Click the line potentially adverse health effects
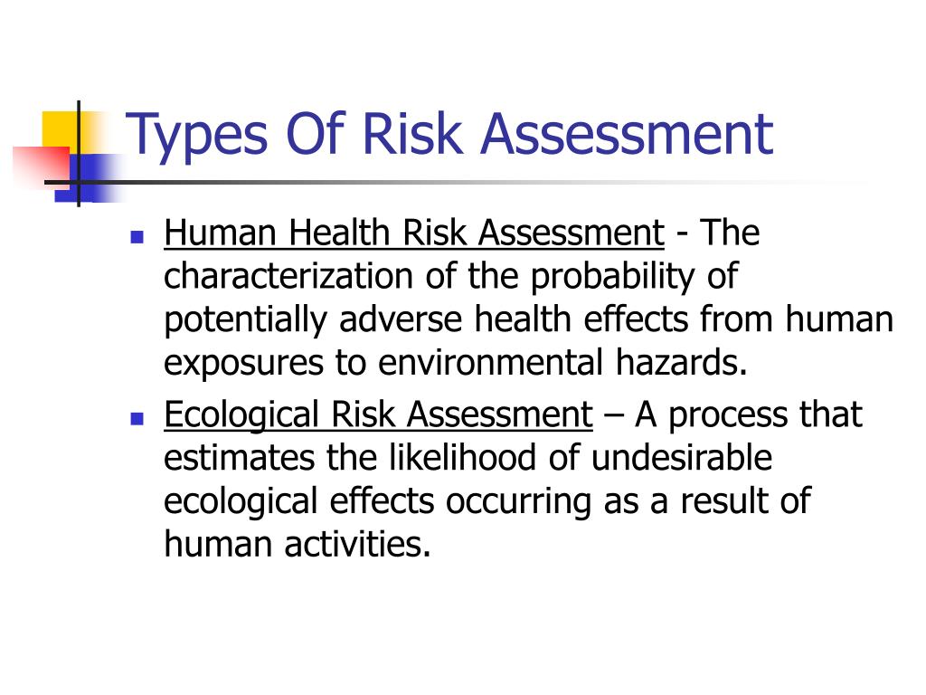 pyautogui.click(x=528, y=319)
